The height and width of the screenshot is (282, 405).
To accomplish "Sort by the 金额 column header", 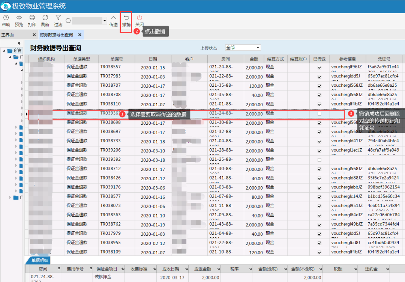I will [x=254, y=59].
